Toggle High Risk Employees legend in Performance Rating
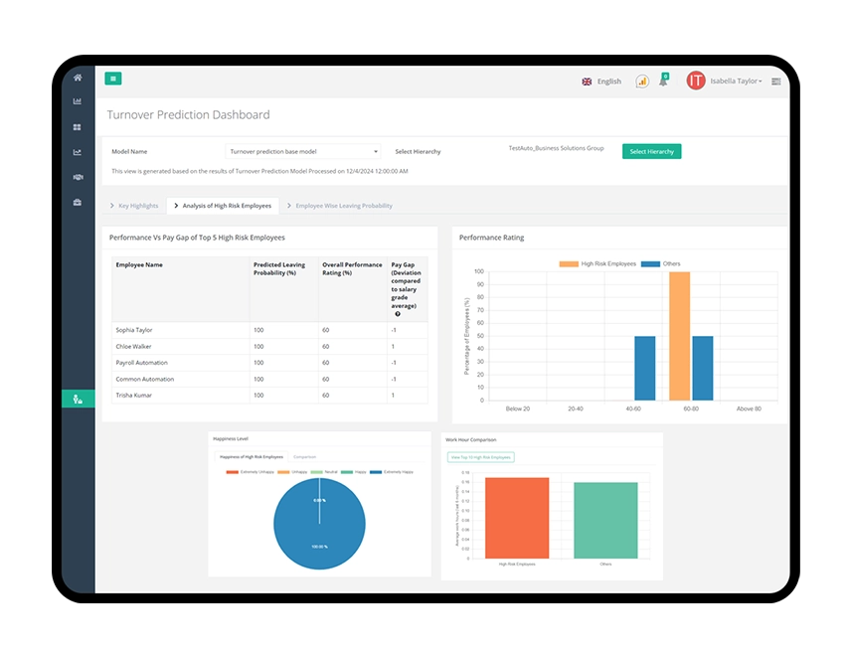This screenshot has height=656, width=851. tap(597, 263)
